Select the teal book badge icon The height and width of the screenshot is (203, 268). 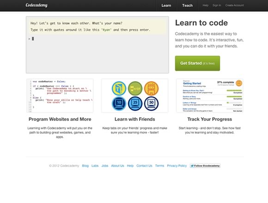click(x=119, y=89)
